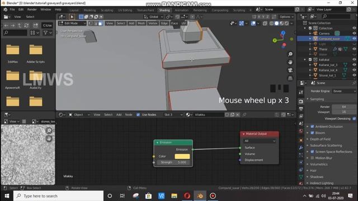Toggle X-ray display icon in viewport header
The height and width of the screenshot is (201, 358).
pyautogui.click(x=265, y=23)
